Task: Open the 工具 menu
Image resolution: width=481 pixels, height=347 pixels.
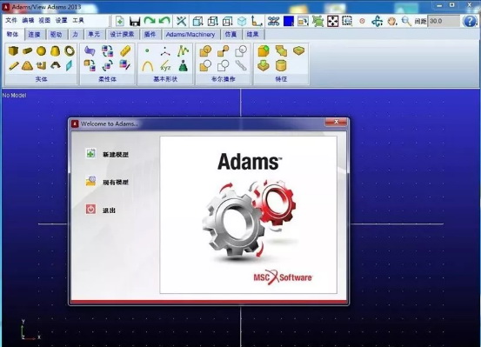Action: [78, 21]
